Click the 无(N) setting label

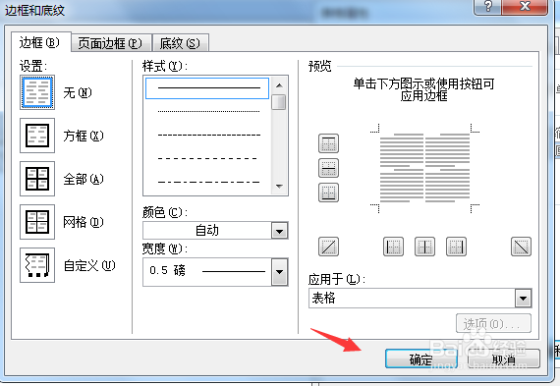pyautogui.click(x=78, y=93)
